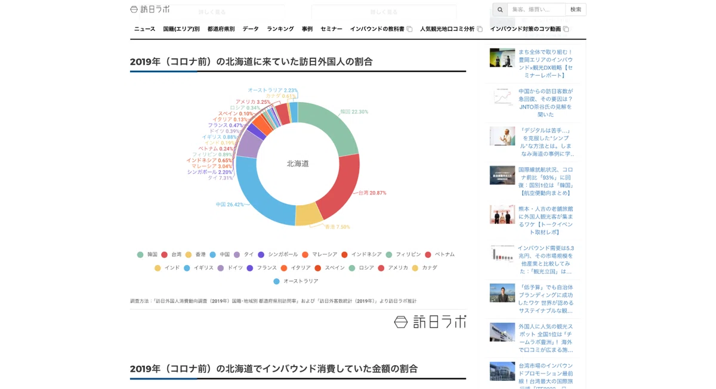Click the thumbnail beside 「低予算」でも自治体 article
The height and width of the screenshot is (389, 716).
tap(502, 293)
